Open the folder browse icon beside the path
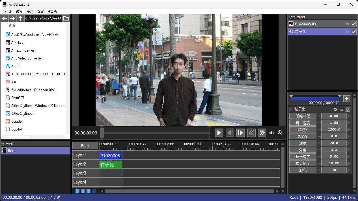The width and height of the screenshot is (358, 201). click(66, 18)
